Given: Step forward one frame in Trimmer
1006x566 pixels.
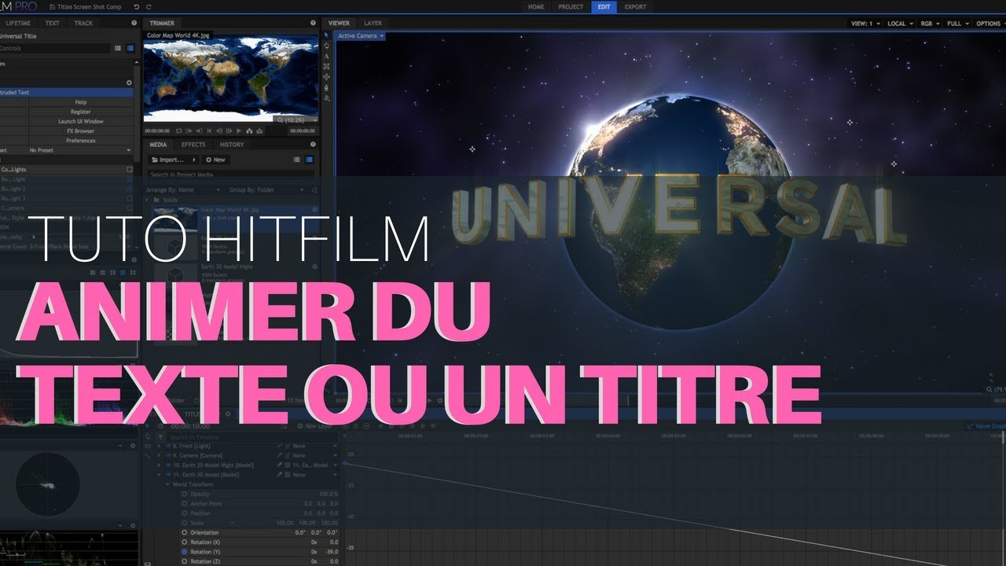Looking at the screenshot, I should (229, 130).
